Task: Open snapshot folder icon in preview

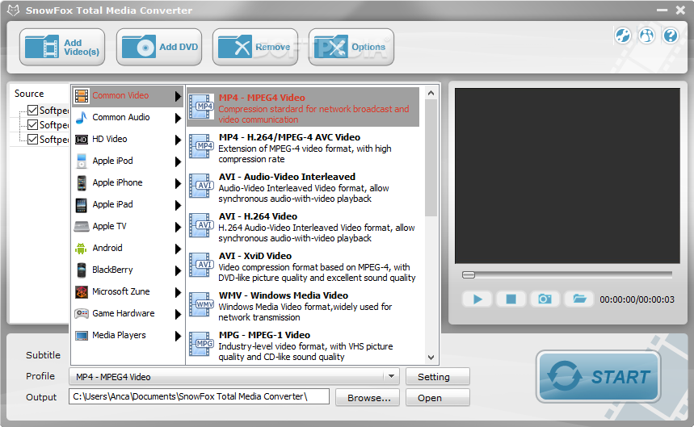Action: click(x=579, y=299)
